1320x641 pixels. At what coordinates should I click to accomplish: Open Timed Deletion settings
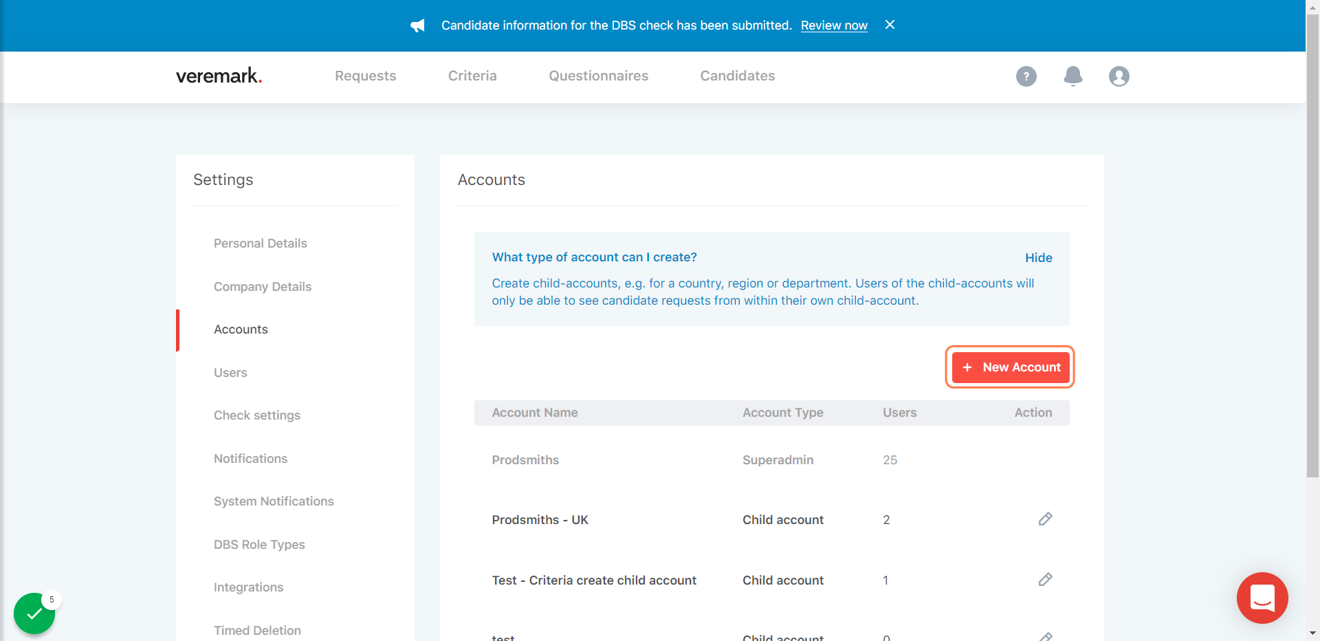pos(257,631)
